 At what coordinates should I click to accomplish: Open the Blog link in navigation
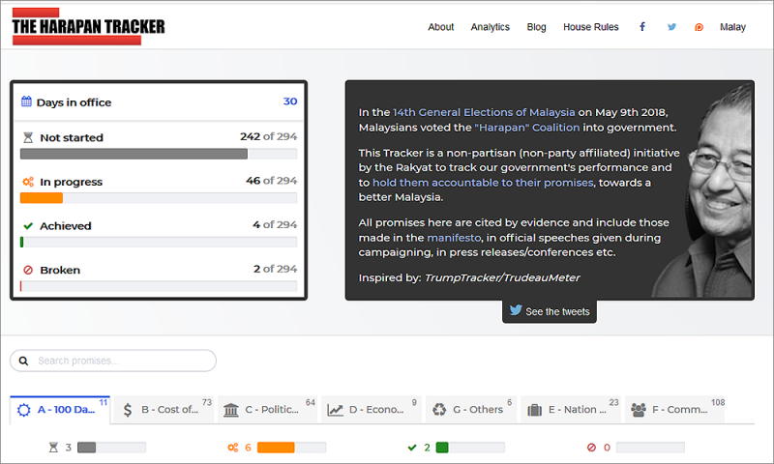pyautogui.click(x=536, y=27)
